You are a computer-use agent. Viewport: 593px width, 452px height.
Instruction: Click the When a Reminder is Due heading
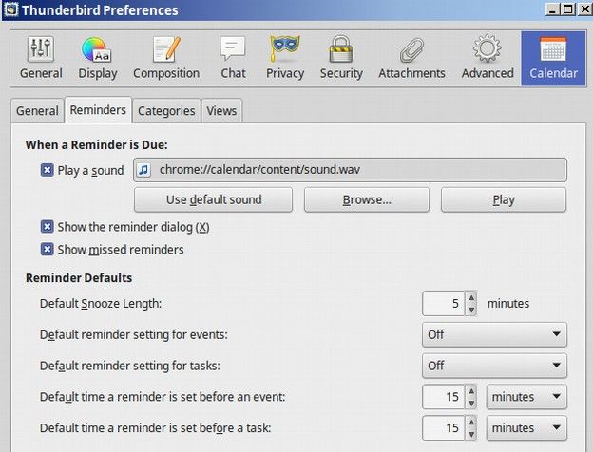96,144
